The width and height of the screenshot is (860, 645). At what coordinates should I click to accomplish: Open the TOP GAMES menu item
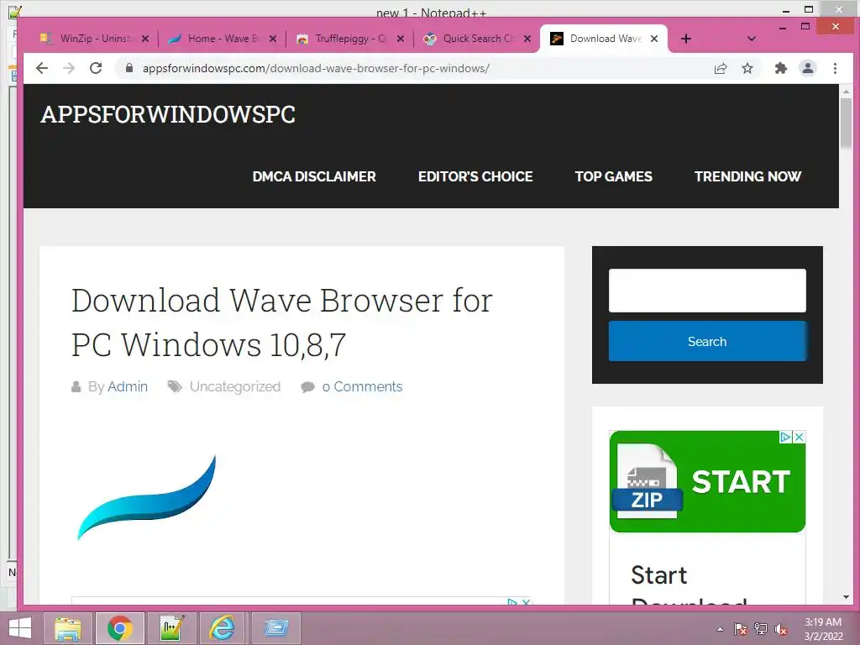613,176
